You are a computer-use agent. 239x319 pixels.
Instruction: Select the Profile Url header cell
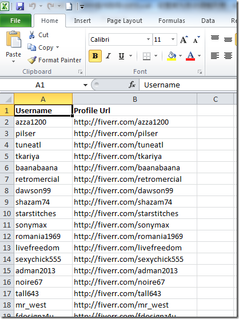(135, 110)
